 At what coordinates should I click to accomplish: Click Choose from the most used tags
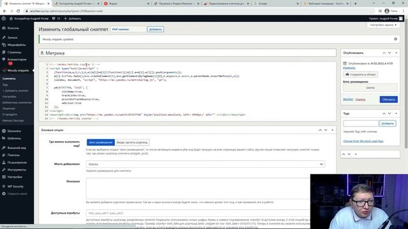click(x=363, y=141)
